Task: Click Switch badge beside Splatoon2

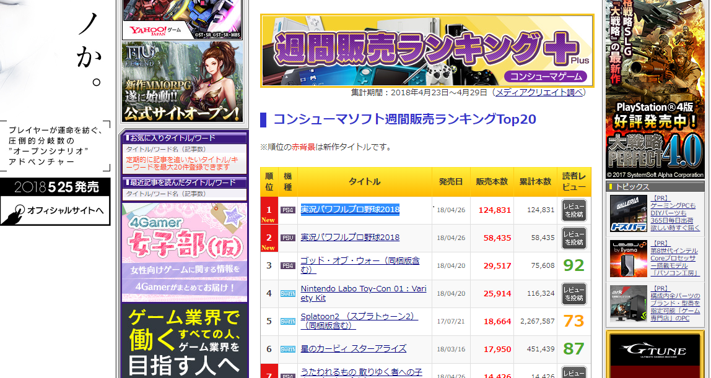Action: point(287,322)
